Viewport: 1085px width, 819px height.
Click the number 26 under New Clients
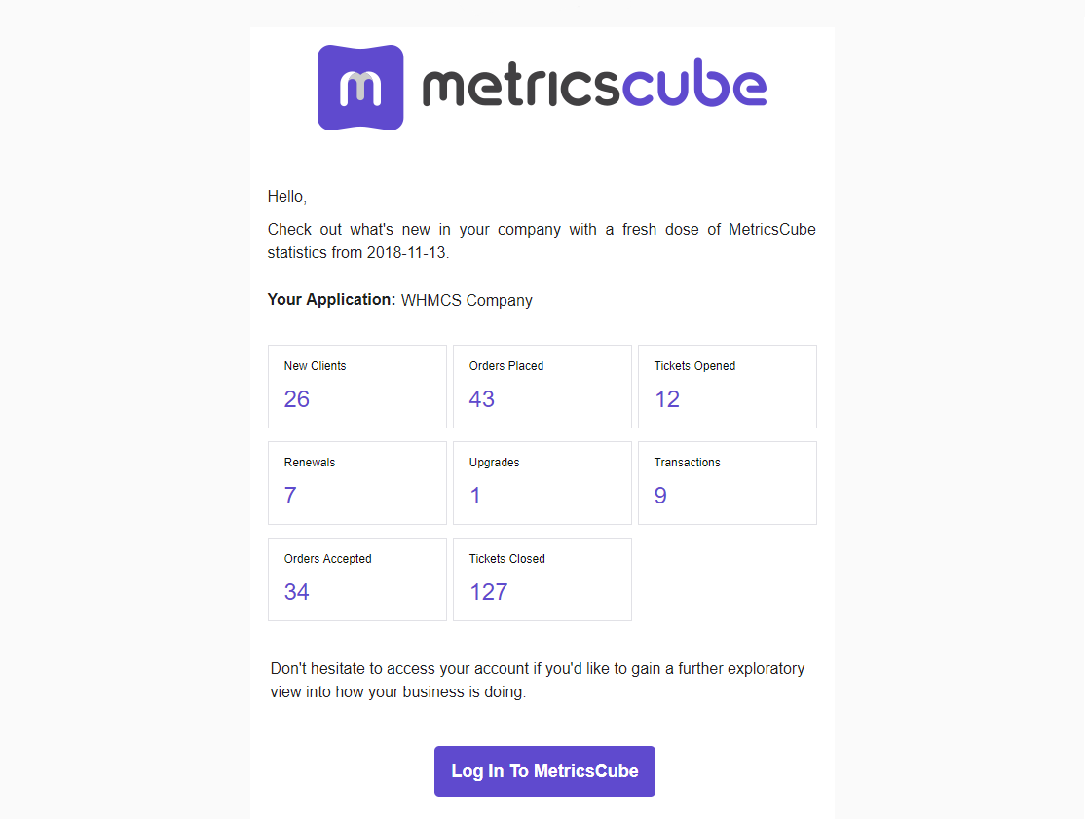click(x=297, y=399)
